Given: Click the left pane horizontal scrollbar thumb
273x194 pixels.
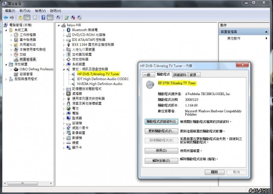Looking at the screenshot, I should (x=23, y=183).
